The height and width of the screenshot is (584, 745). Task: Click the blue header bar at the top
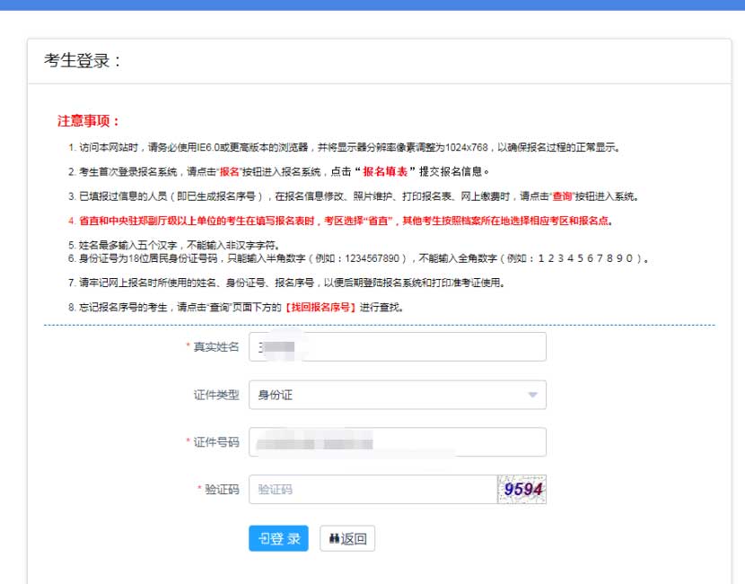(372, 5)
